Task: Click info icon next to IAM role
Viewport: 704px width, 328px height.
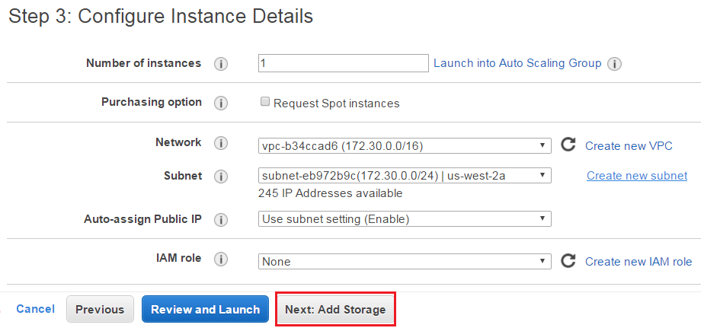Action: [x=221, y=260]
